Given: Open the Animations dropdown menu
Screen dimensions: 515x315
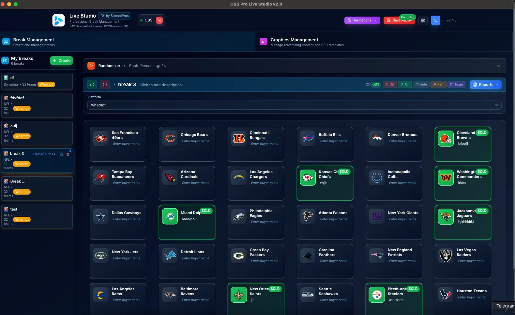Looking at the screenshot, I should [362, 21].
